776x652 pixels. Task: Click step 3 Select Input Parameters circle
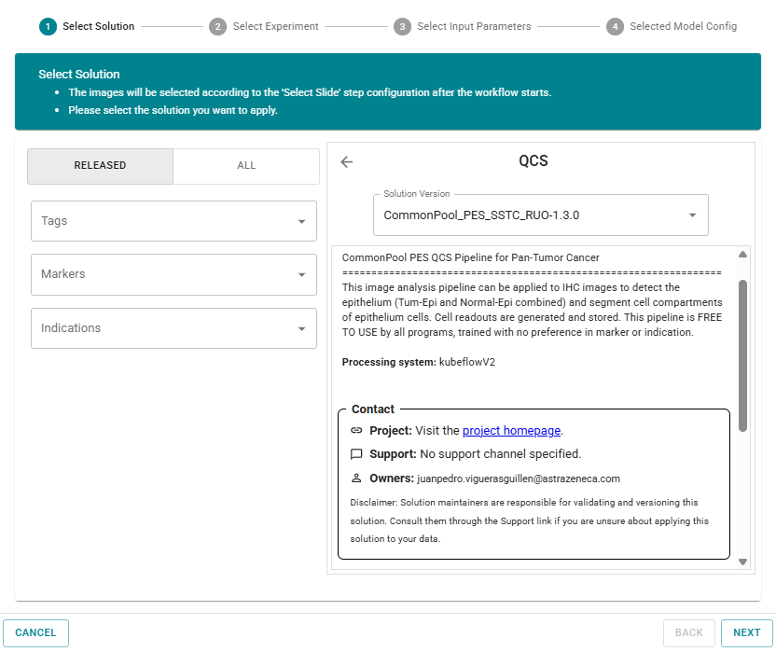[x=402, y=27]
